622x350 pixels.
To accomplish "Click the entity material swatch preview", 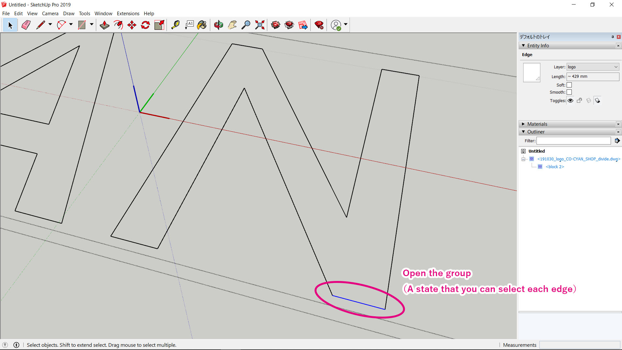I will (x=532, y=72).
